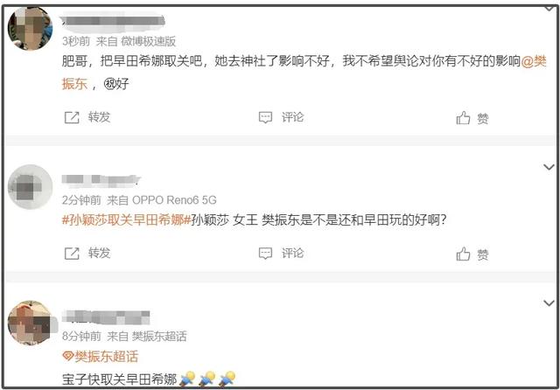Click the diamond icon beside 樊振东超话
Image resolution: width=560 pixels, height=390 pixels.
pos(68,356)
